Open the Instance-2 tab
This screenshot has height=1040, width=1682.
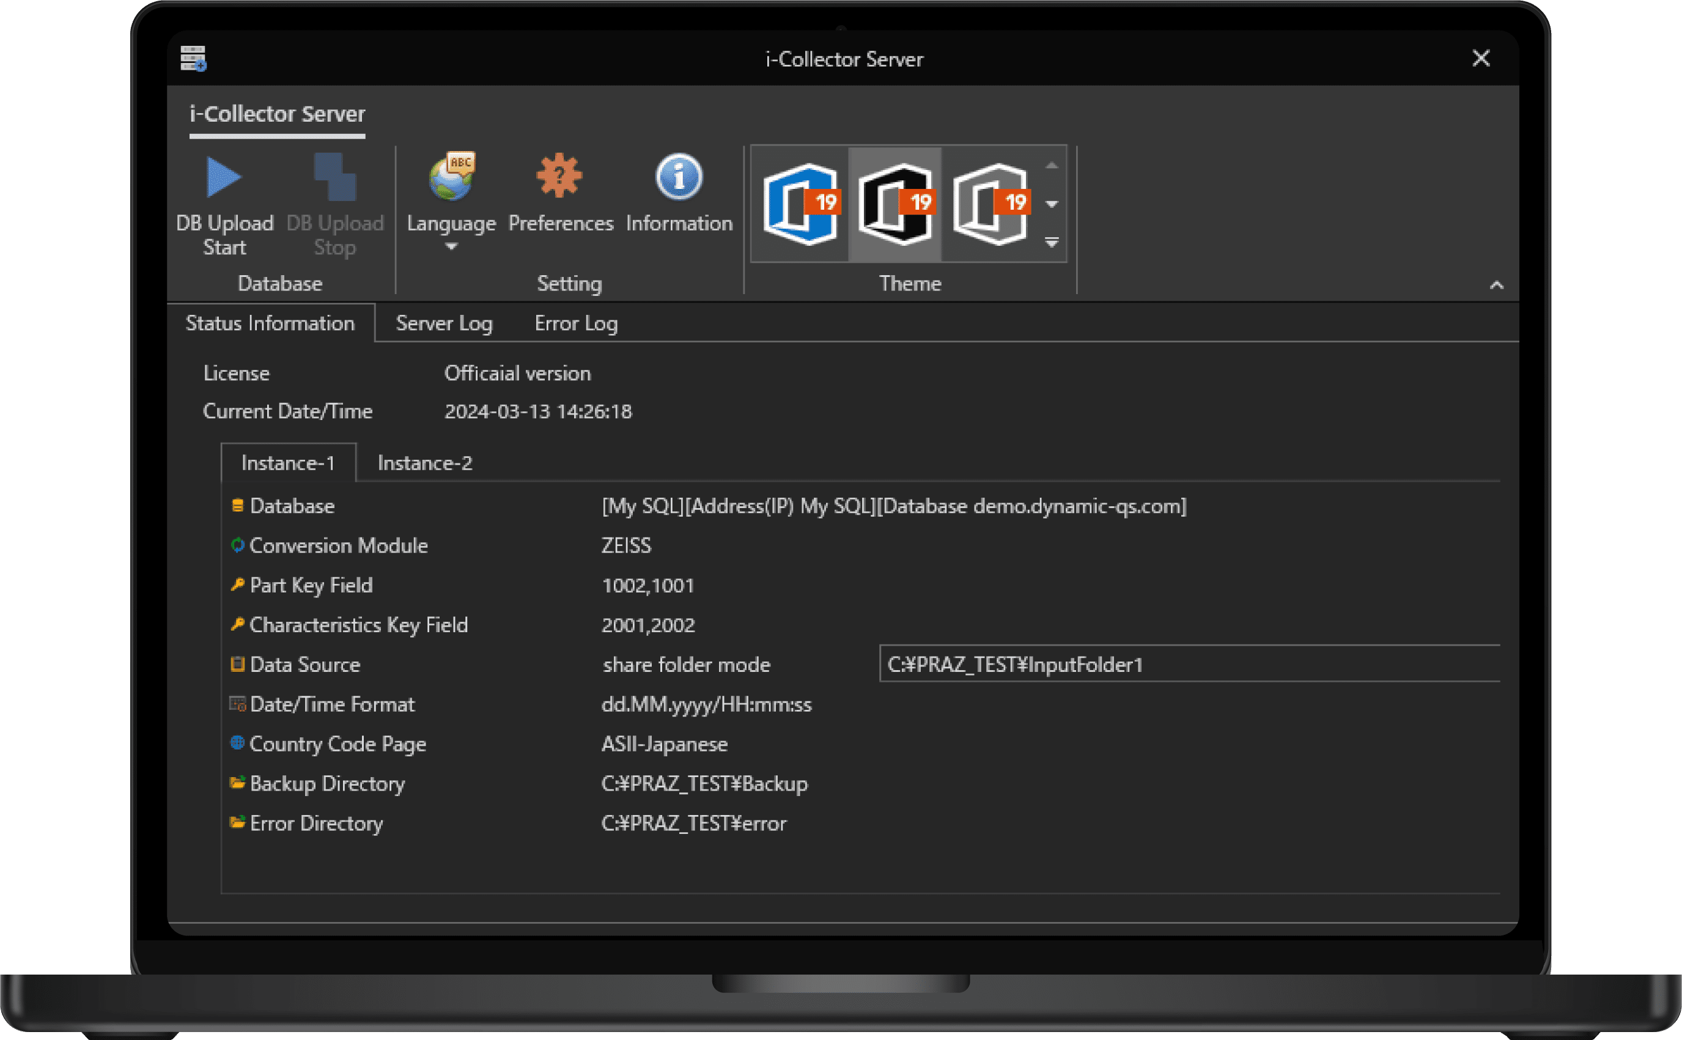[425, 463]
